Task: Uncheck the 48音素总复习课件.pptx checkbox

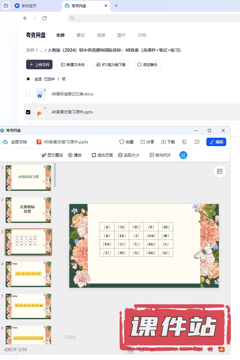Action: coord(28,112)
